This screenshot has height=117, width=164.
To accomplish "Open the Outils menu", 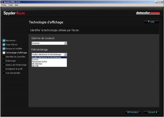I will (11, 5).
